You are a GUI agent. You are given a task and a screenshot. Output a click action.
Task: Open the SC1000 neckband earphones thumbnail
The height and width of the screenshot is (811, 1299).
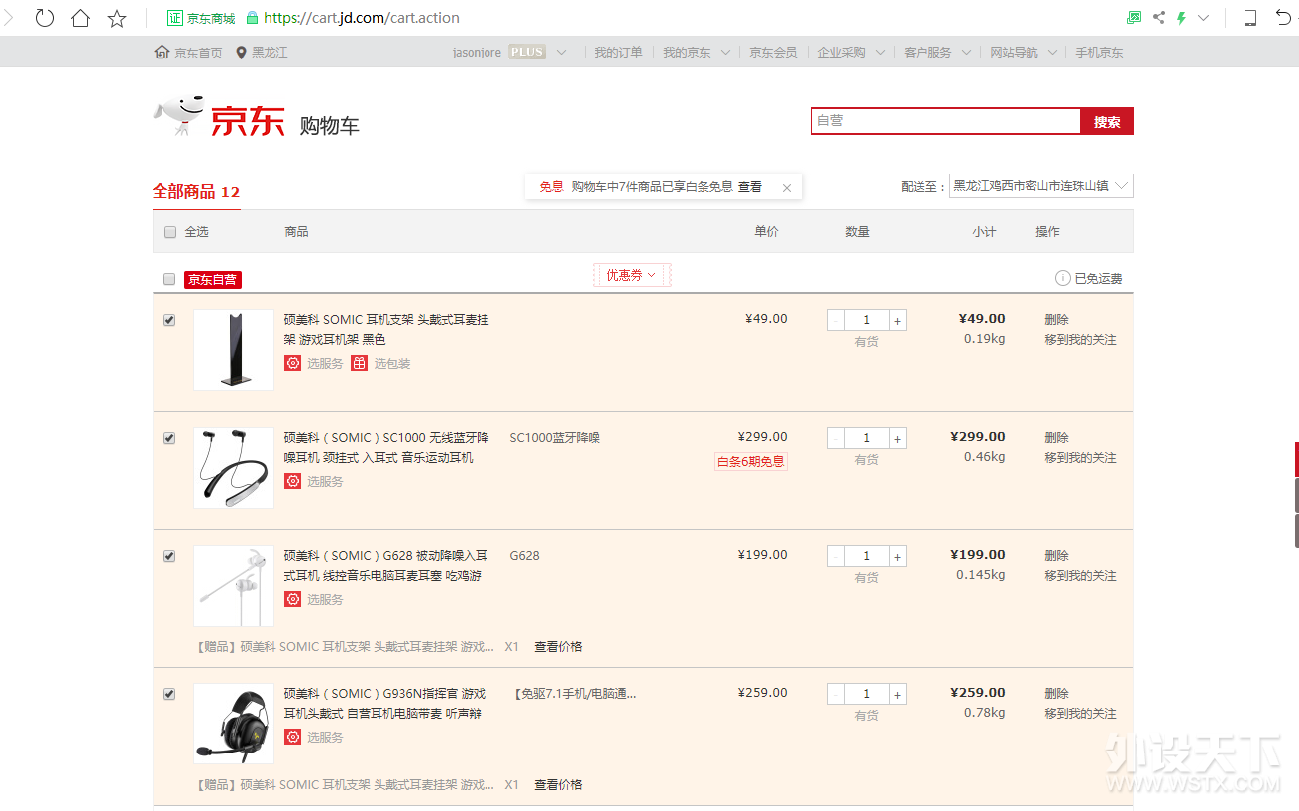(x=234, y=468)
